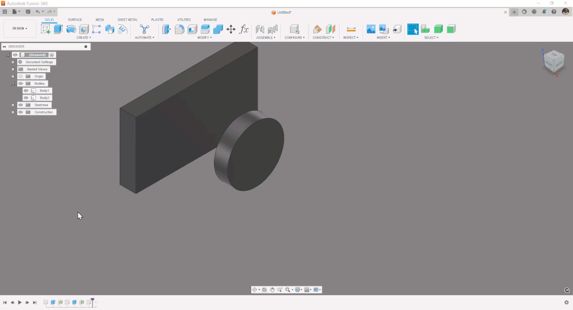Open the Change Parameters fx tool
573x310 pixels.
coord(244,29)
